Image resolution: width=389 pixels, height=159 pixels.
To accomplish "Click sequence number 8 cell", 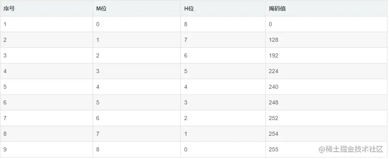I will pyautogui.click(x=46, y=134).
